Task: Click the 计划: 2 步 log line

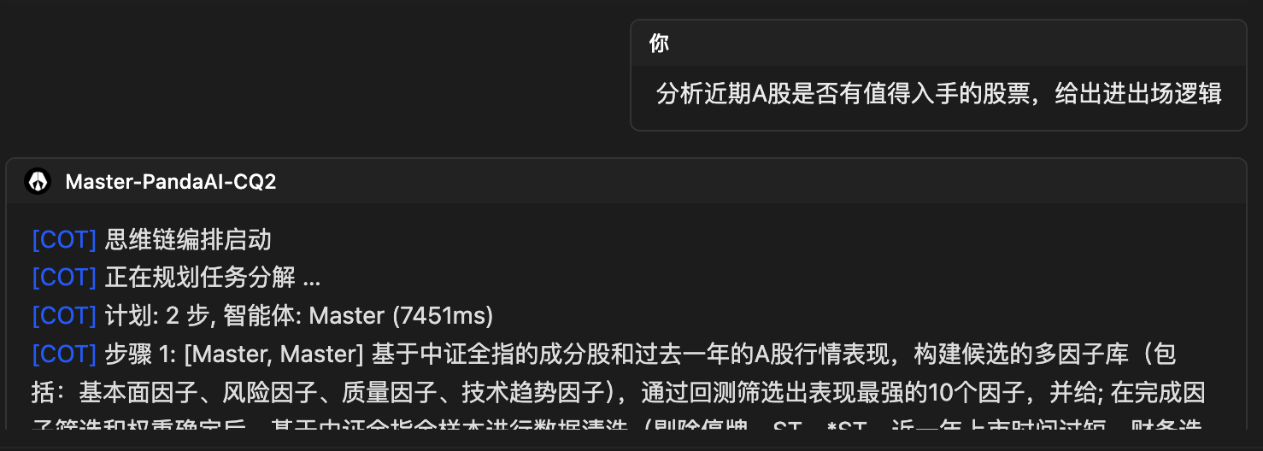Action: click(x=299, y=316)
